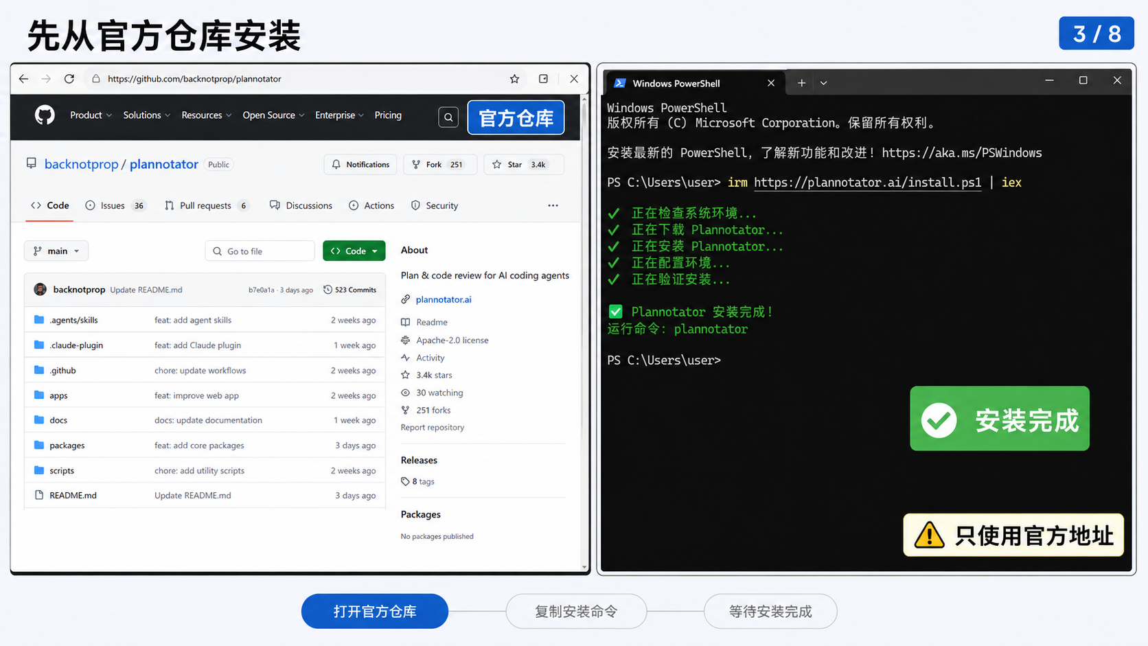The width and height of the screenshot is (1148, 646).
Task: Expand the green Code dropdown button
Action: click(x=354, y=251)
